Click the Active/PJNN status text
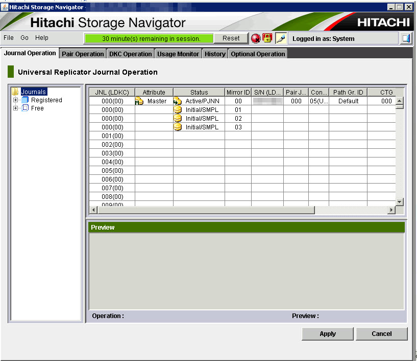 click(x=203, y=101)
